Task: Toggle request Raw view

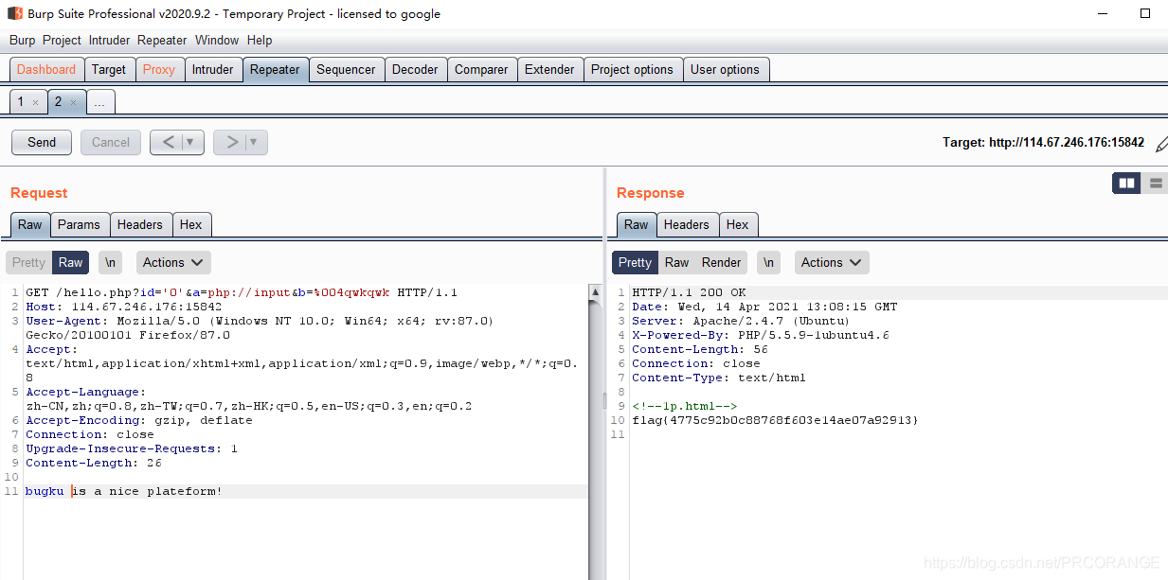Action: (x=70, y=262)
